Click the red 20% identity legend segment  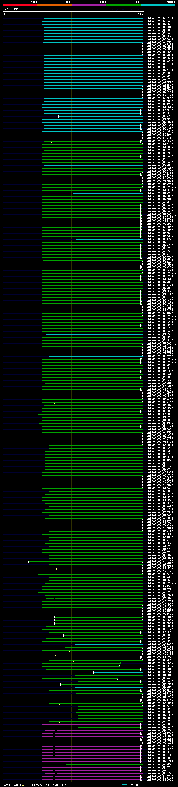point(20,5)
